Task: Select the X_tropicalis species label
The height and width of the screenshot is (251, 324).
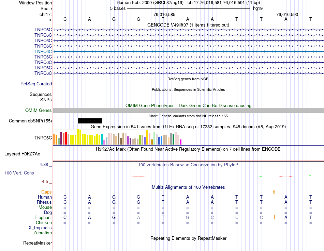Action: (40, 228)
